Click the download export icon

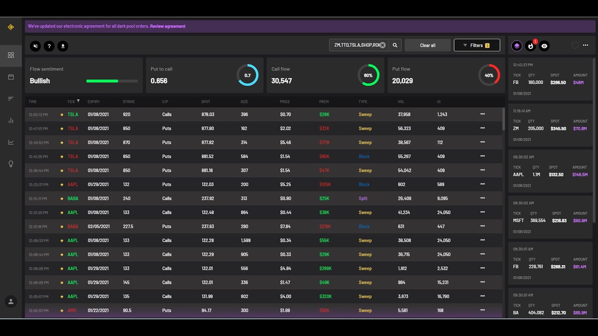63,46
